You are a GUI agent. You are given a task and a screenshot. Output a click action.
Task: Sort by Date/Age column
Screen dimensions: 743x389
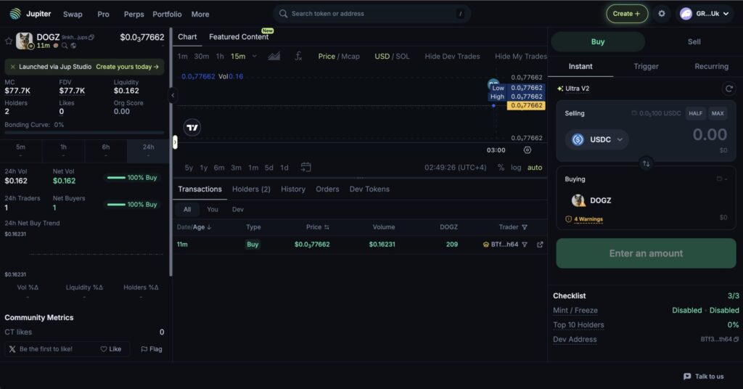click(194, 227)
